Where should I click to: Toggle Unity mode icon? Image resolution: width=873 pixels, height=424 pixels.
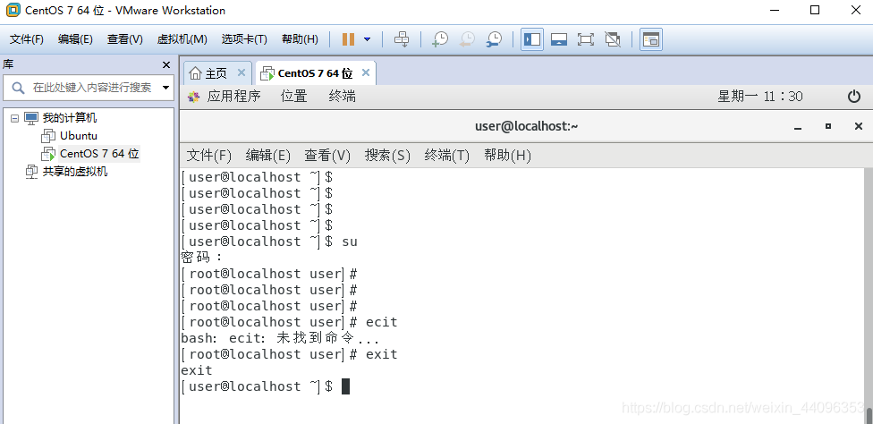point(613,39)
